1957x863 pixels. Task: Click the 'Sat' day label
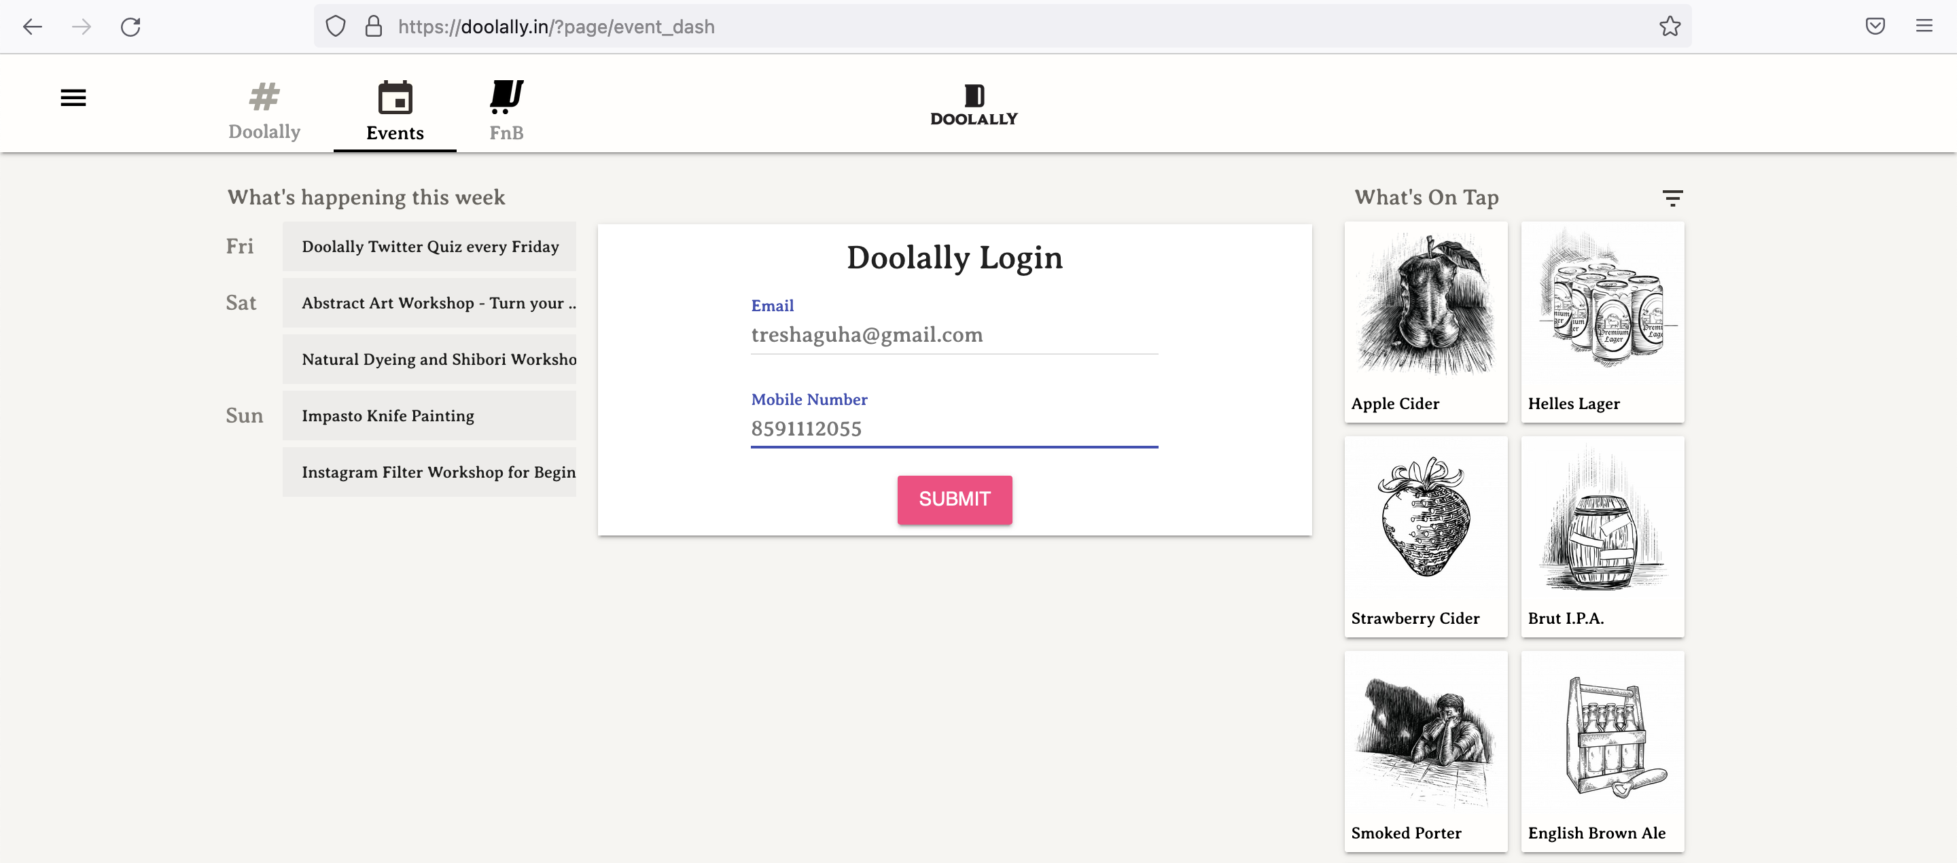coord(241,303)
